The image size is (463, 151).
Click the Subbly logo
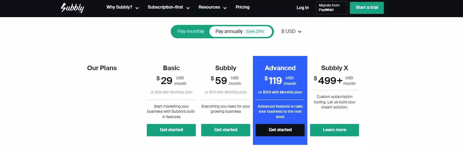[72, 8]
